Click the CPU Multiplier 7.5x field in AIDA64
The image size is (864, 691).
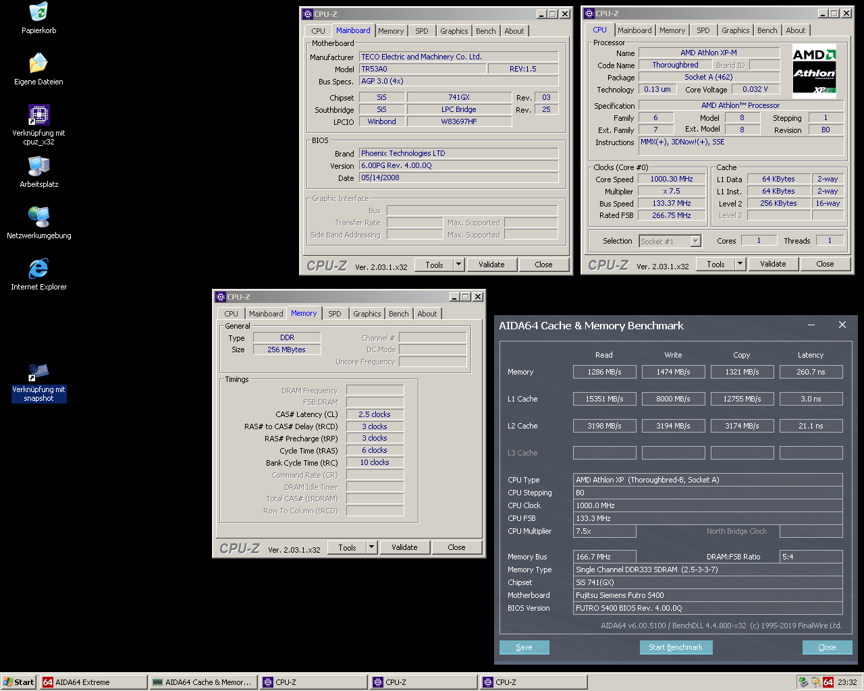604,531
